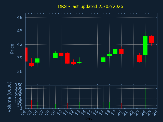The width and height of the screenshot is (163, 122).
Task: Click the red candlestick on day 25
Action: point(151,40)
